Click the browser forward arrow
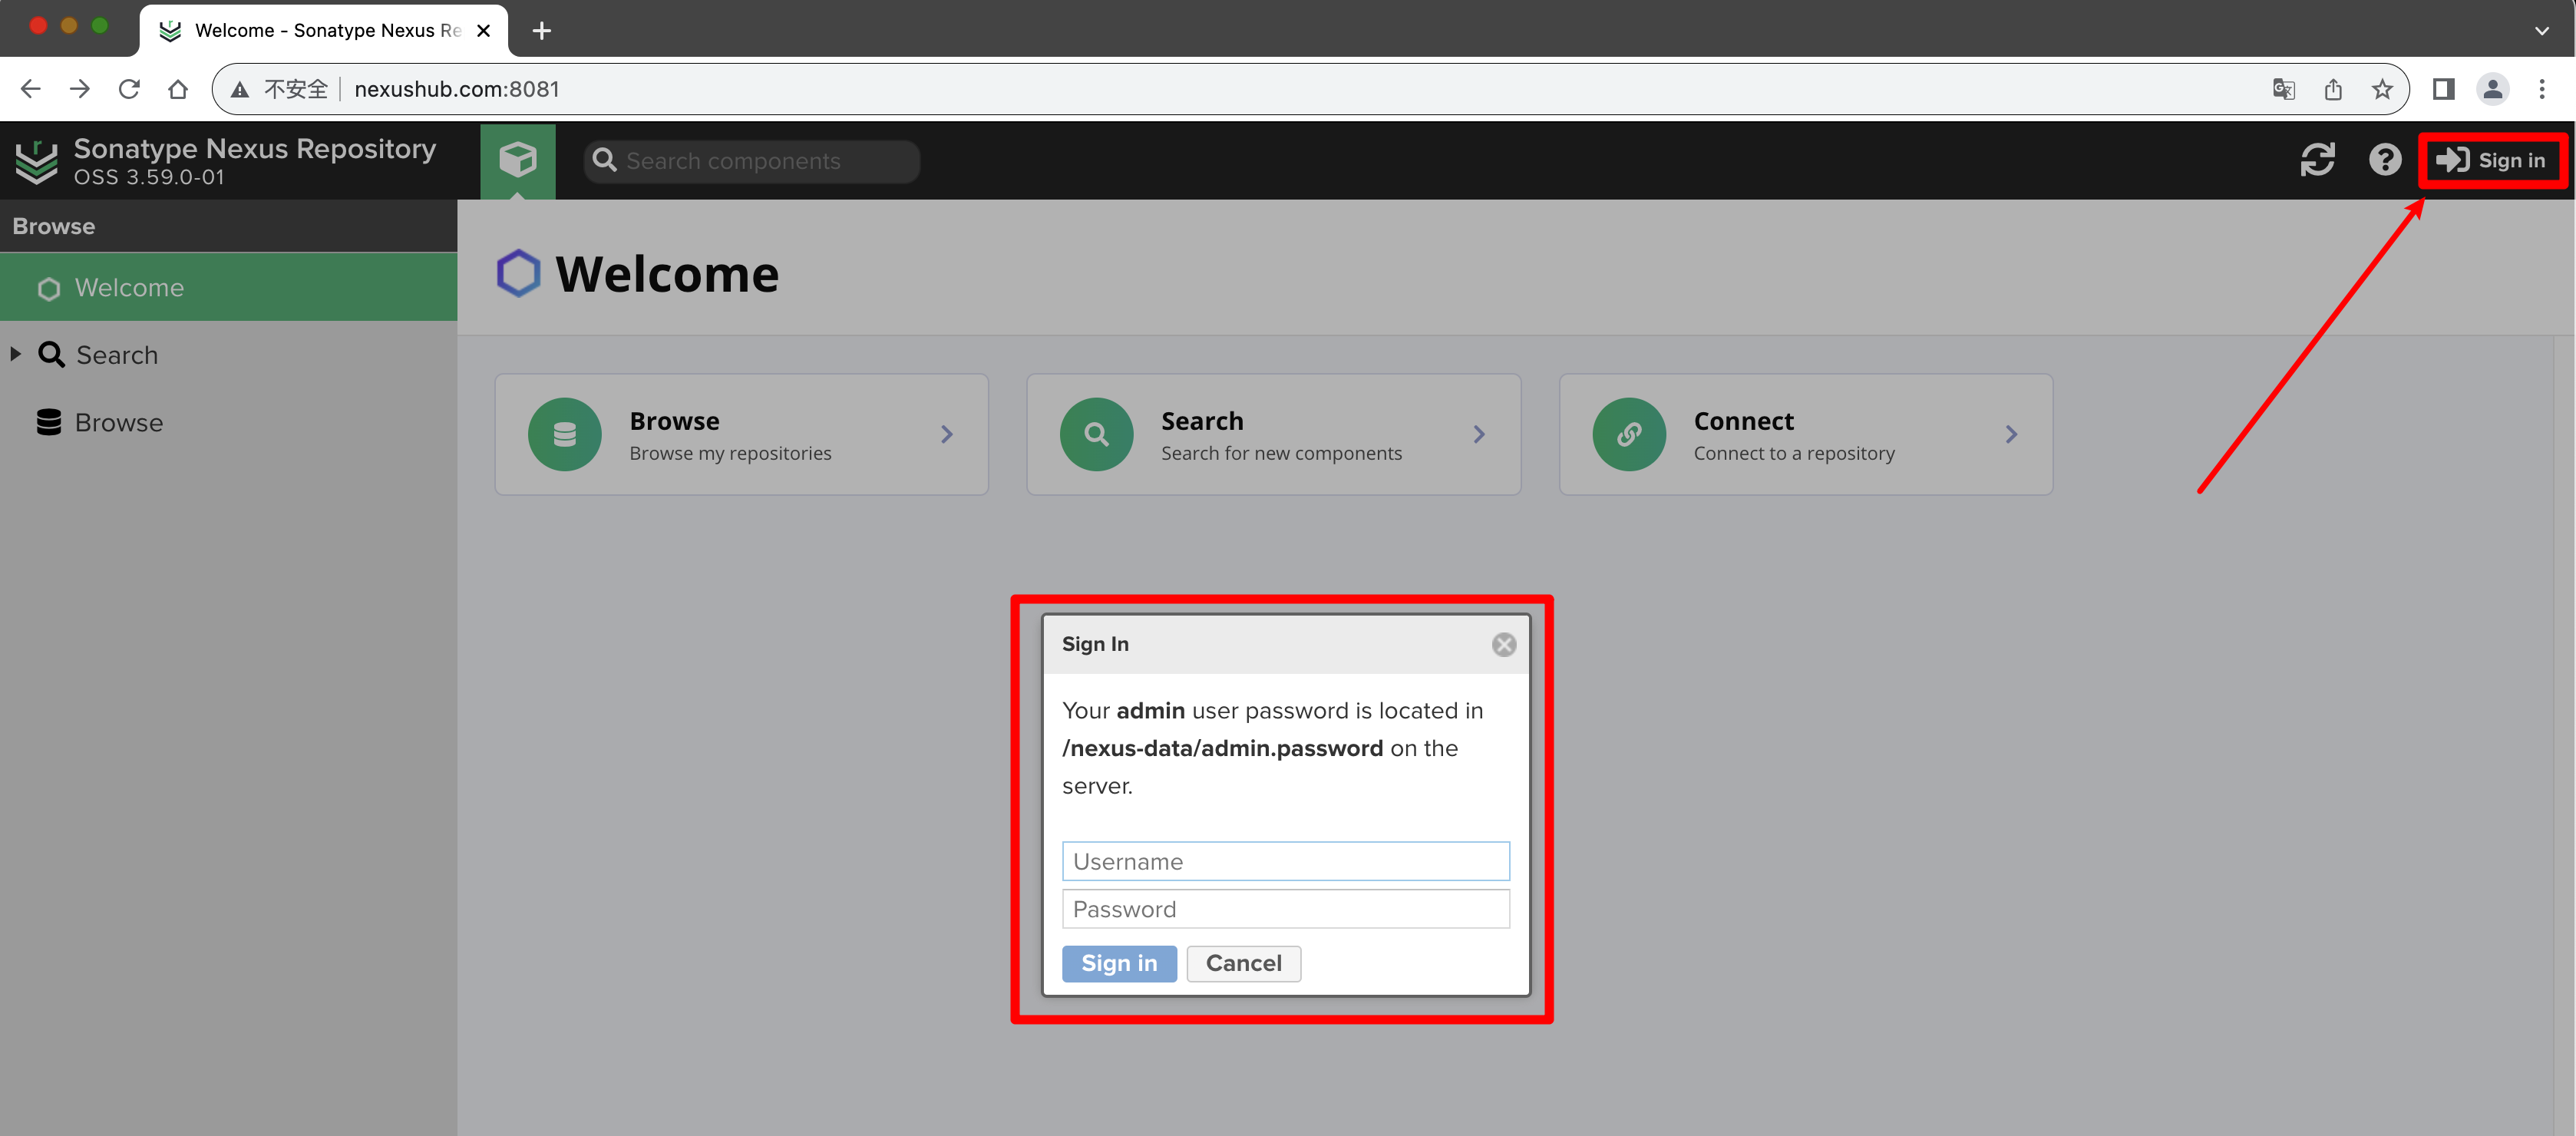This screenshot has height=1136, width=2576. [x=80, y=89]
